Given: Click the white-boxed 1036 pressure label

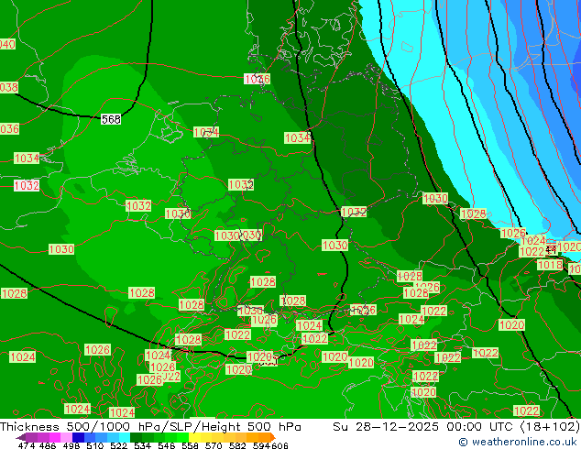Looking at the screenshot, I should (x=257, y=79).
